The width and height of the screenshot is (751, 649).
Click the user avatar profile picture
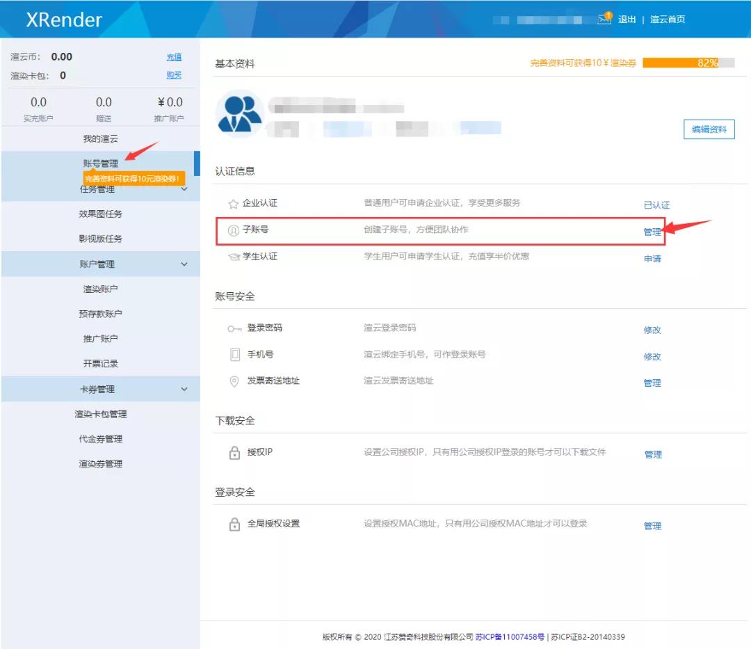click(239, 115)
